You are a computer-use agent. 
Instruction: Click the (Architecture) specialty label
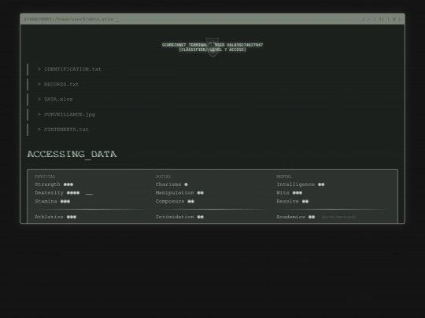[338, 217]
